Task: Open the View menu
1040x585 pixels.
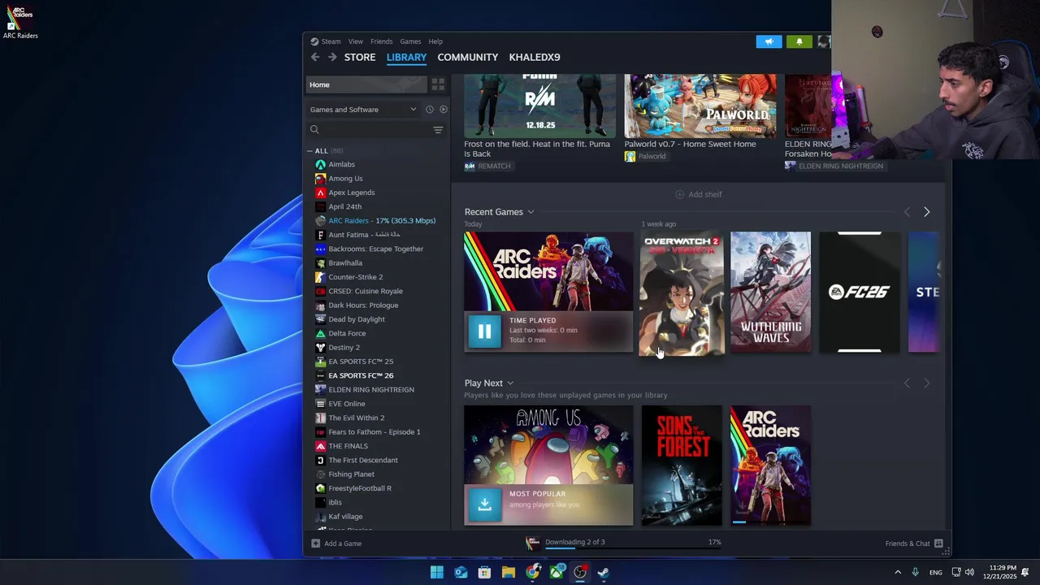Action: (x=356, y=41)
